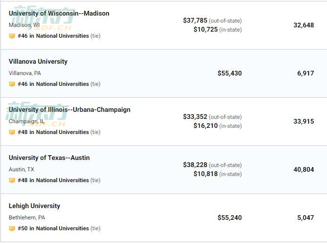Select Wisconsin's #46 in National Universities text

[x=53, y=36]
